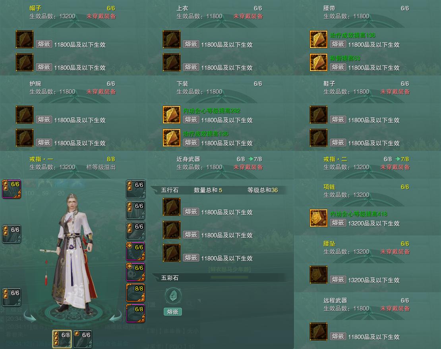Select the purple 6/6 slot left of the character

[12, 189]
